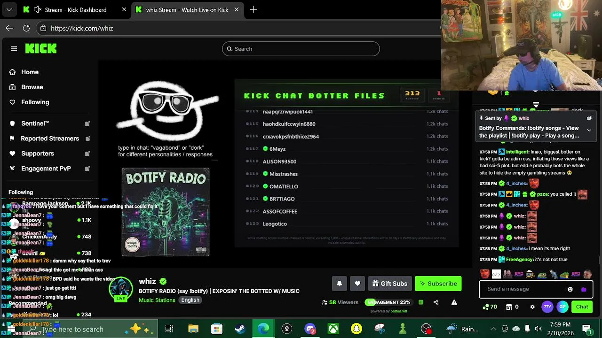Image resolution: width=602 pixels, height=338 pixels.
Task: Click chatter Misstrashes in botter list
Action: tap(284, 174)
